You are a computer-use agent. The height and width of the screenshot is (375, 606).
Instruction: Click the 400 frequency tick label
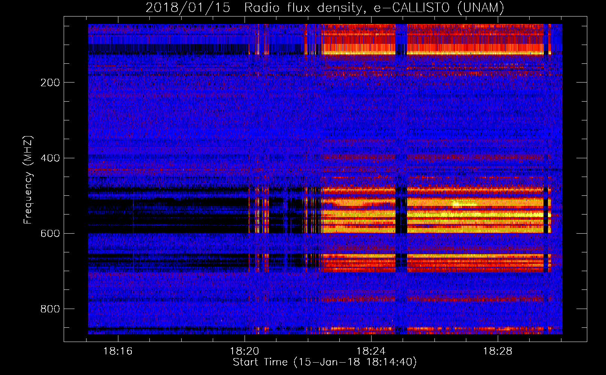click(50, 158)
